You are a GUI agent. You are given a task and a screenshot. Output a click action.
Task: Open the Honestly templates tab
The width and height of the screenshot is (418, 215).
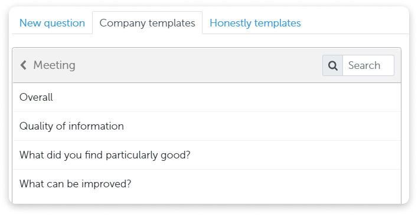pyautogui.click(x=255, y=23)
